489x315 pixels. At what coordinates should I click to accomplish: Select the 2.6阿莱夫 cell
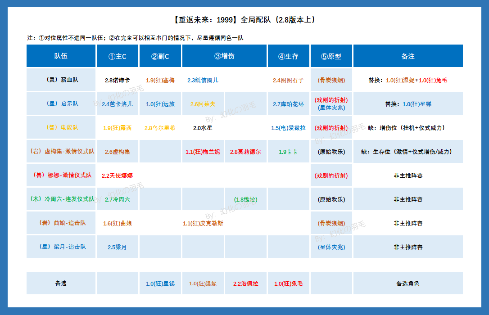(203, 104)
